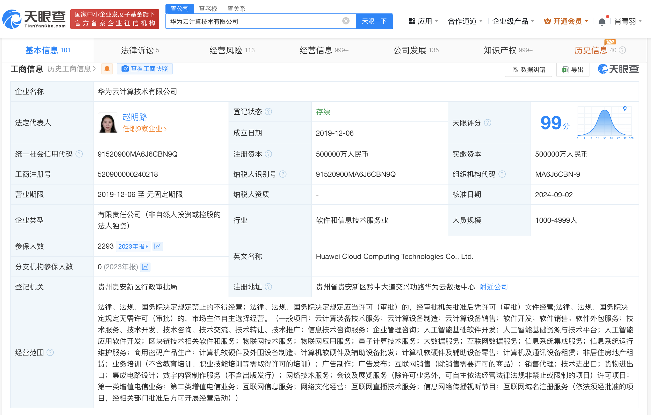Click question mark tooltip beside 天眼评分
Image resolution: width=651 pixels, height=415 pixels.
click(x=488, y=123)
